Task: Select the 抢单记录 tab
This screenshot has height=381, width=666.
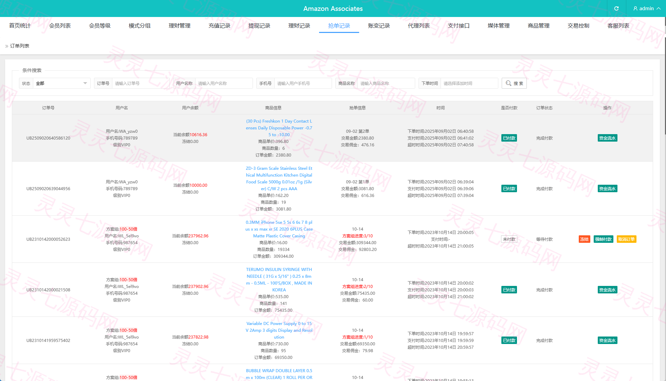Action: point(339,26)
